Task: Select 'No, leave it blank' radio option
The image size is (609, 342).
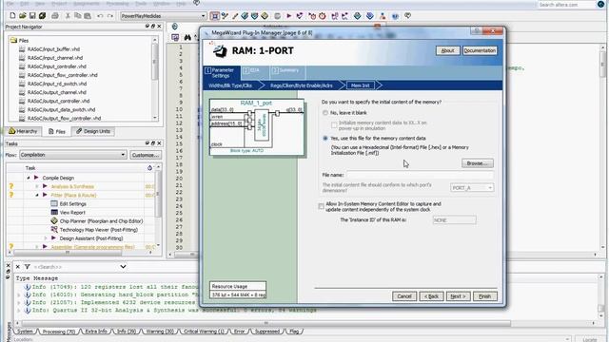Action: coord(325,113)
